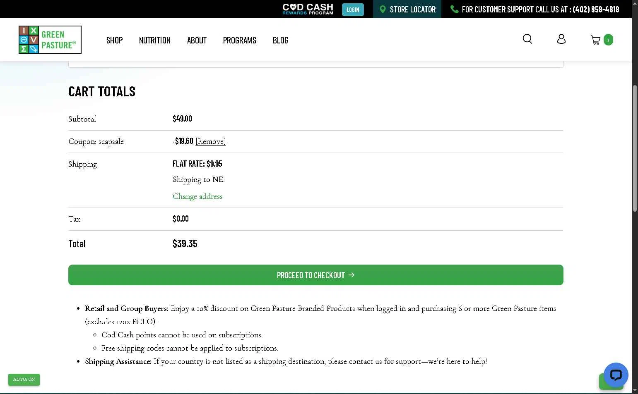638x394 pixels.
Task: Open the SHOP menu
Action: point(114,40)
